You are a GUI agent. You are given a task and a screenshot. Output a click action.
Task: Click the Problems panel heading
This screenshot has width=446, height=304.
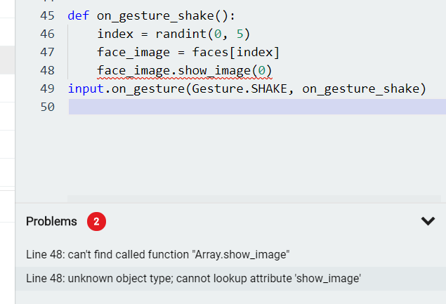tap(51, 222)
